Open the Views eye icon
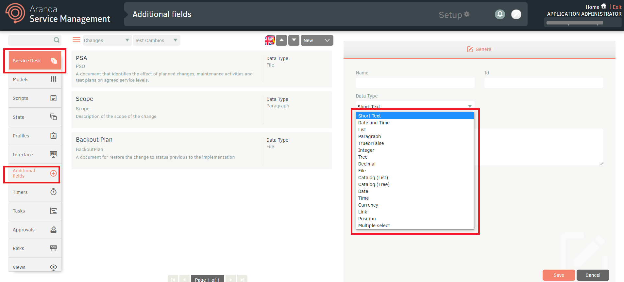The image size is (624, 282). pos(53,267)
